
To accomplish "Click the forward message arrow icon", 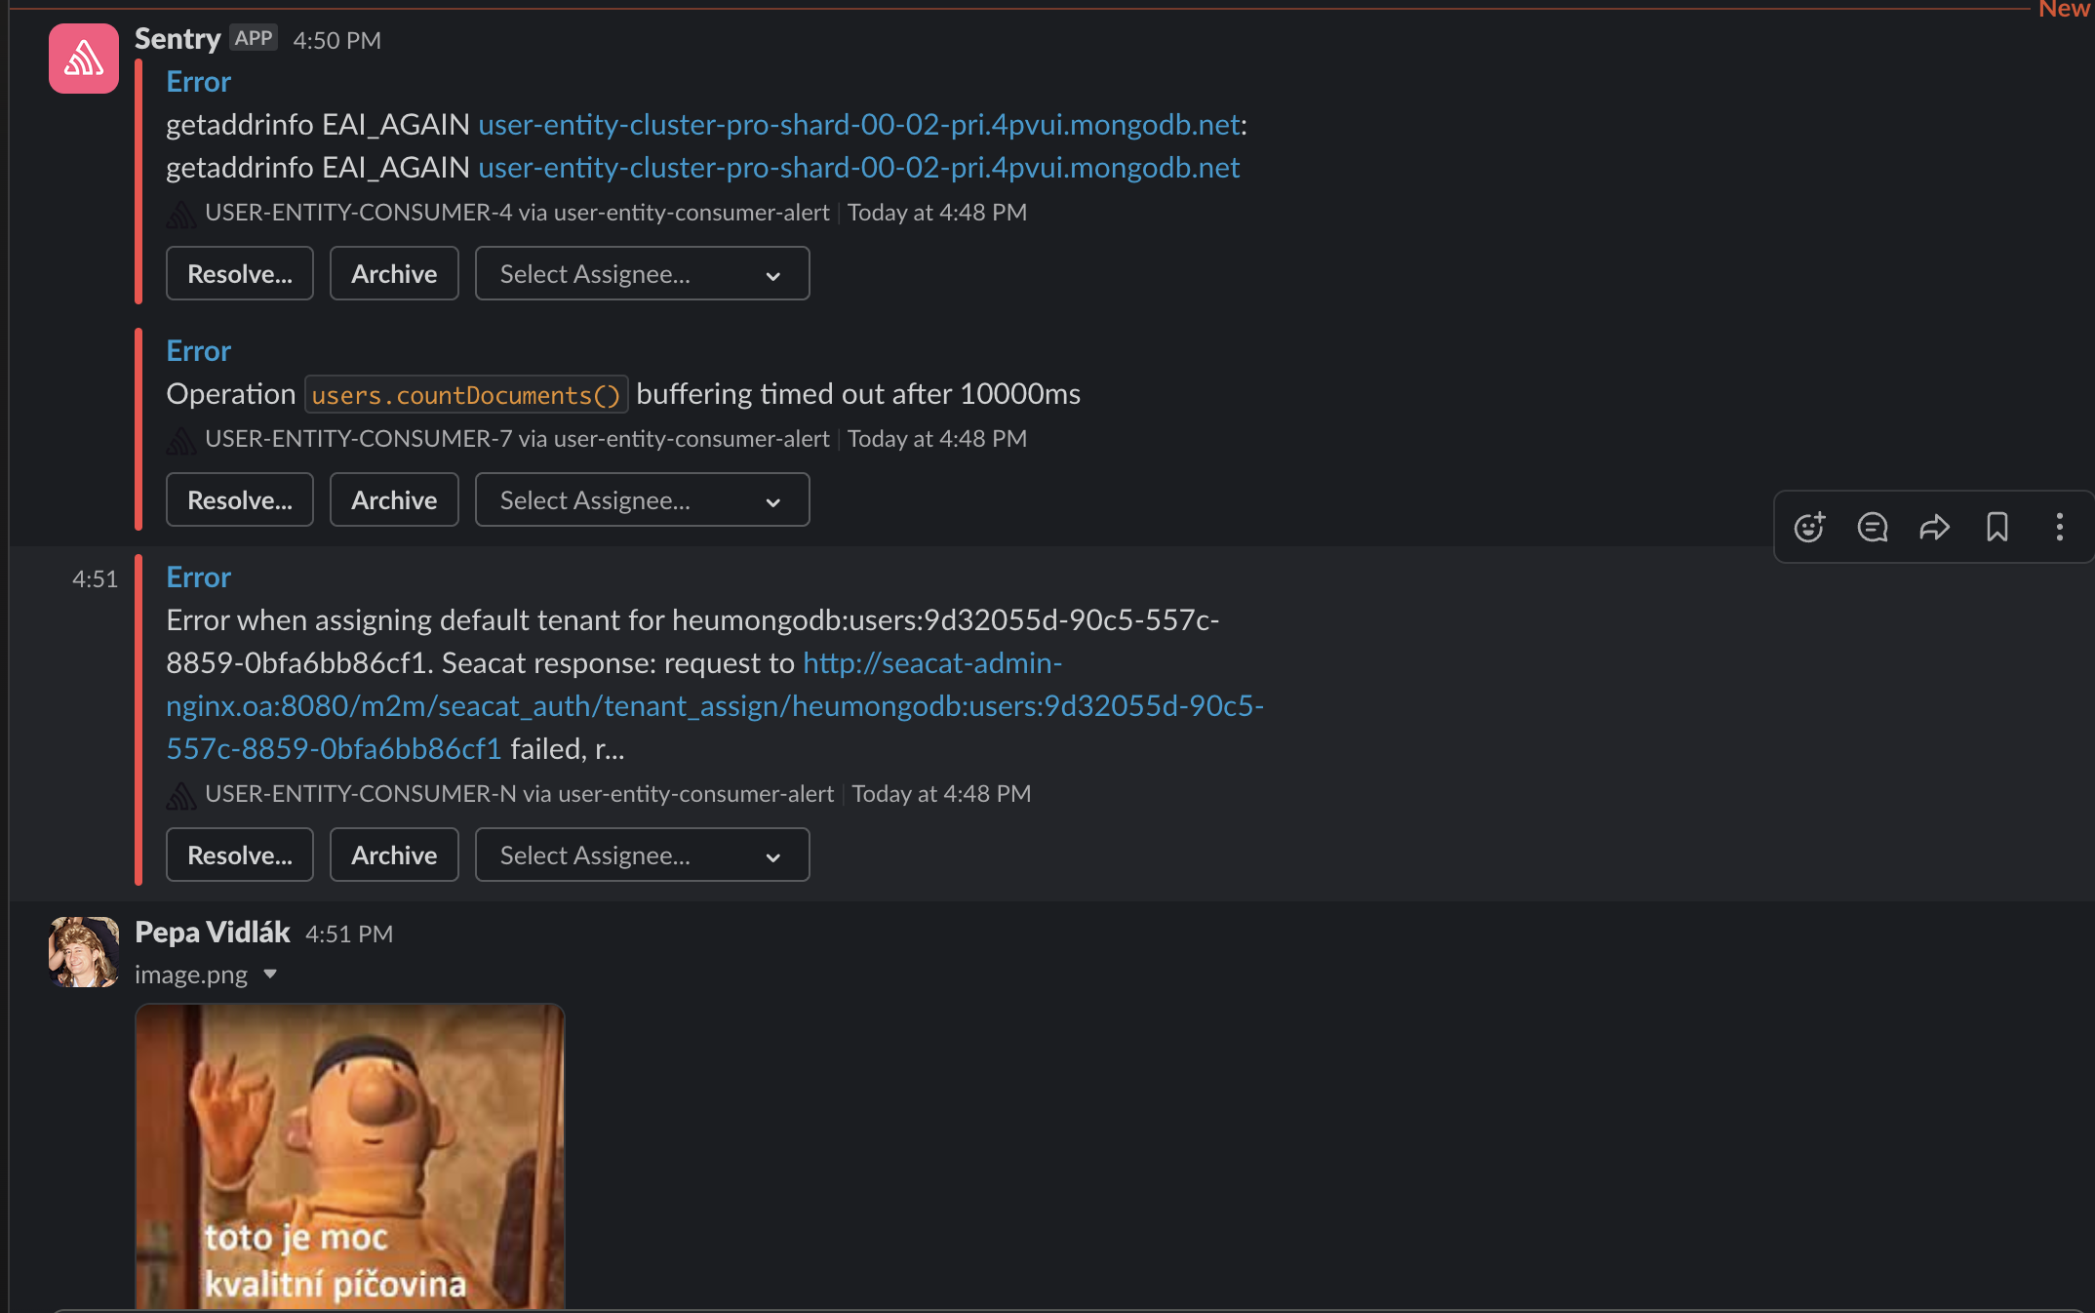I will click(1934, 527).
